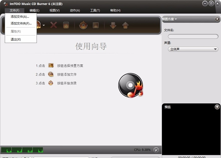Click the CPU: 9.38% status text
Image resolution: width=221 pixels, height=158 pixels.
(x=142, y=150)
